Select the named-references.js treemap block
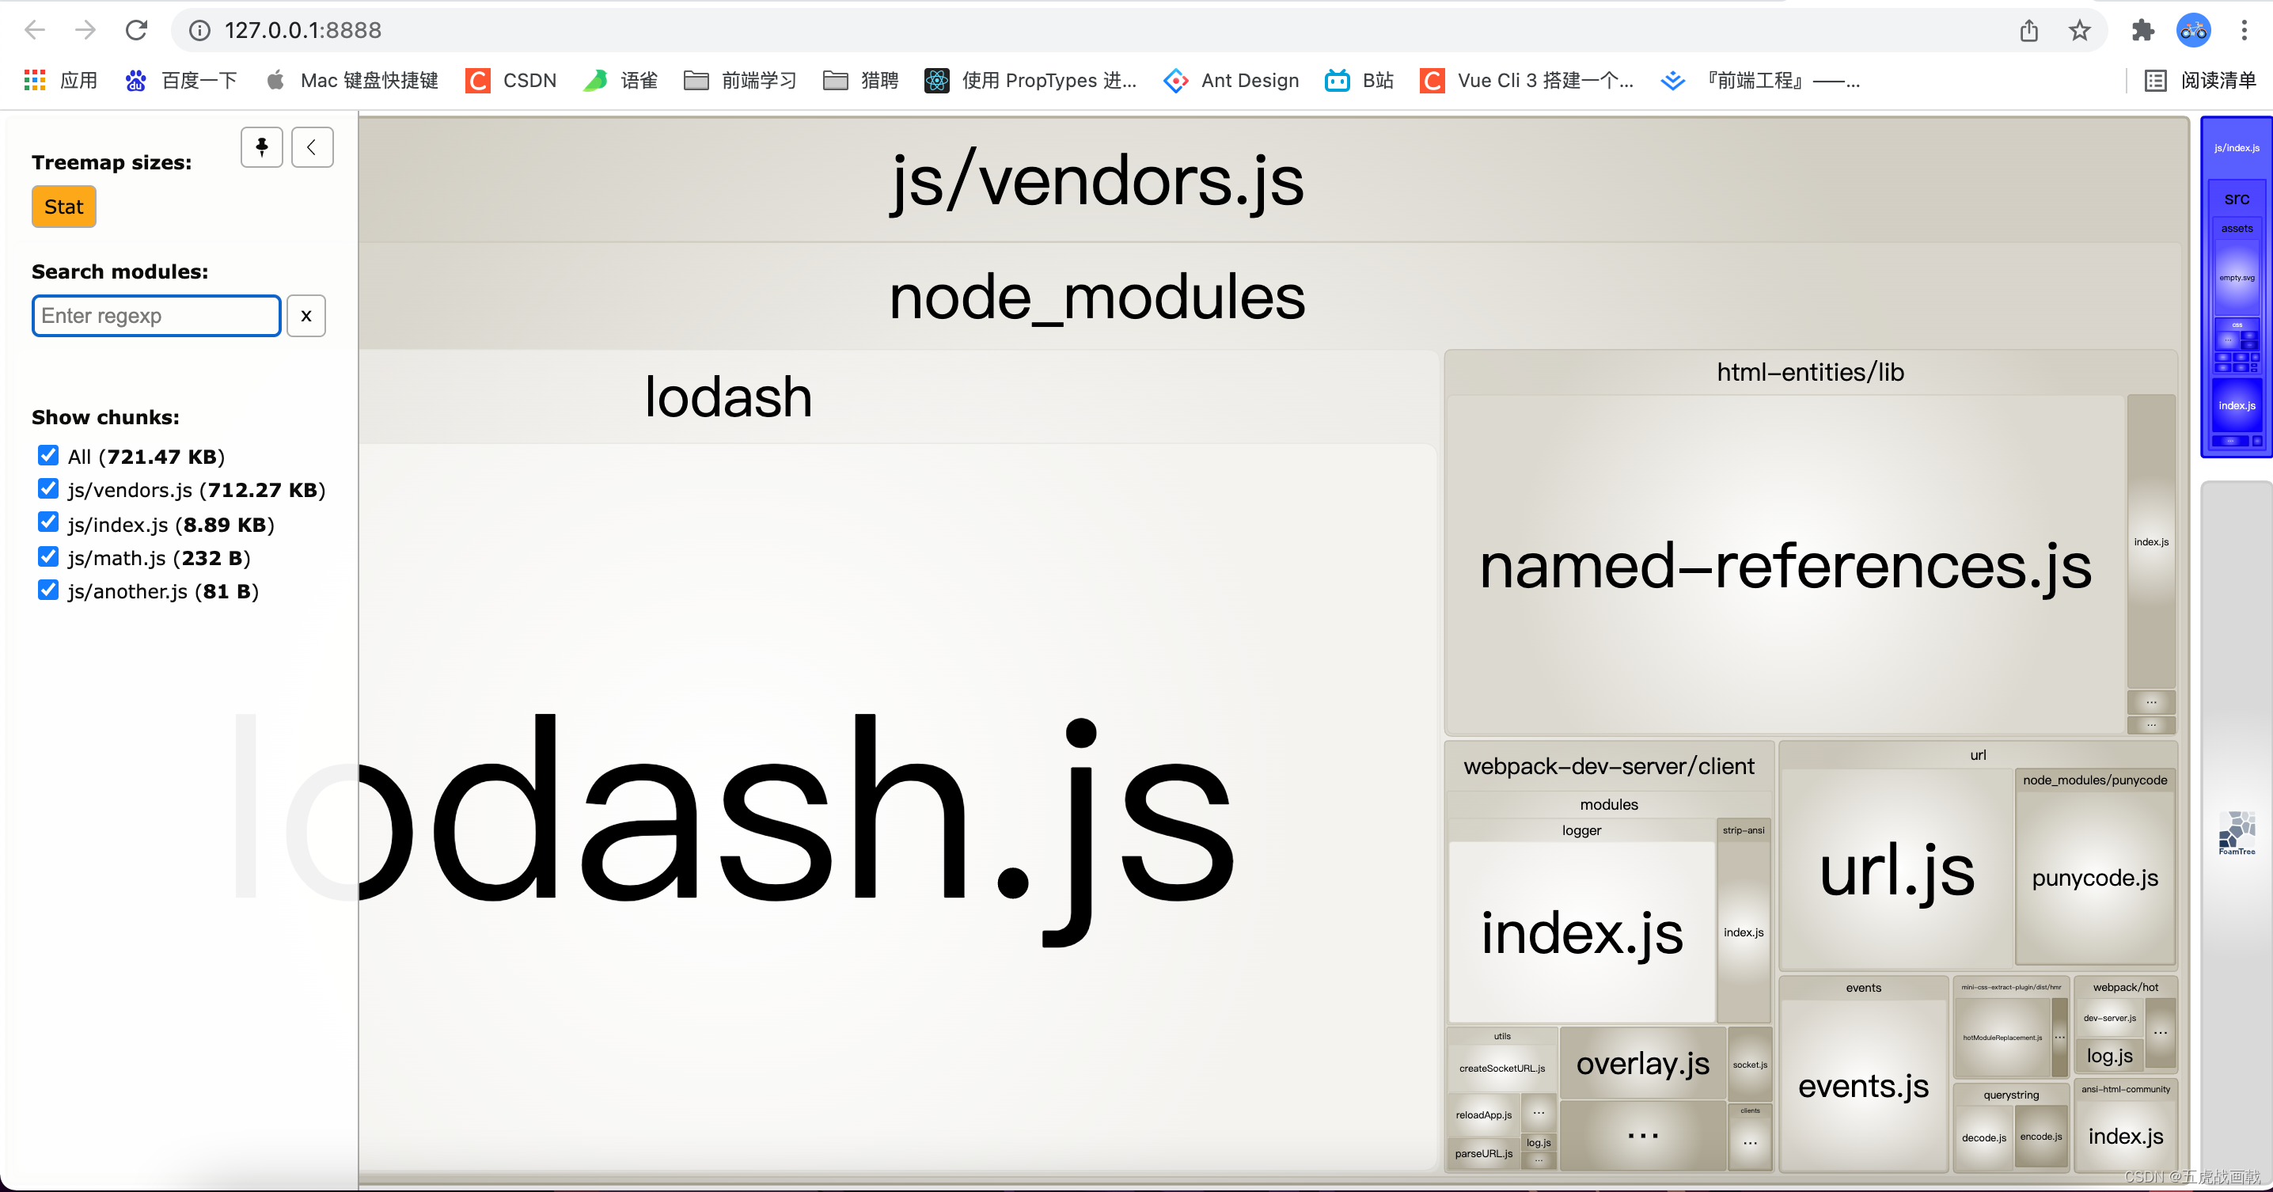 1784,564
